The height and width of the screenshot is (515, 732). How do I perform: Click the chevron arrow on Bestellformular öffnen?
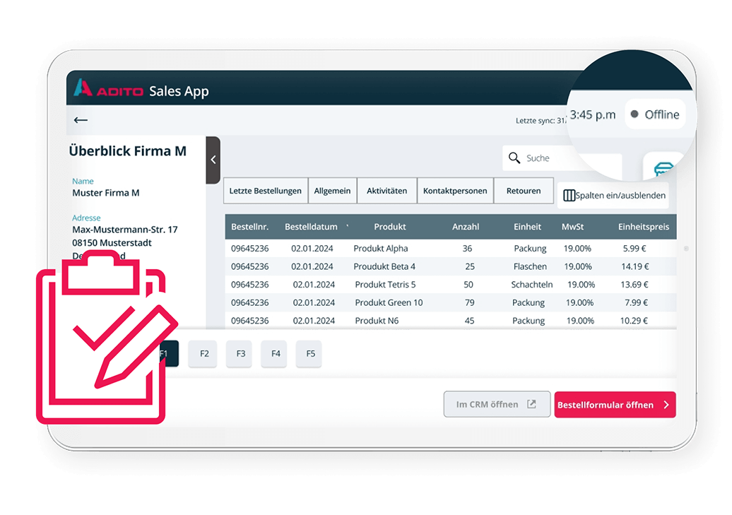[x=666, y=405]
